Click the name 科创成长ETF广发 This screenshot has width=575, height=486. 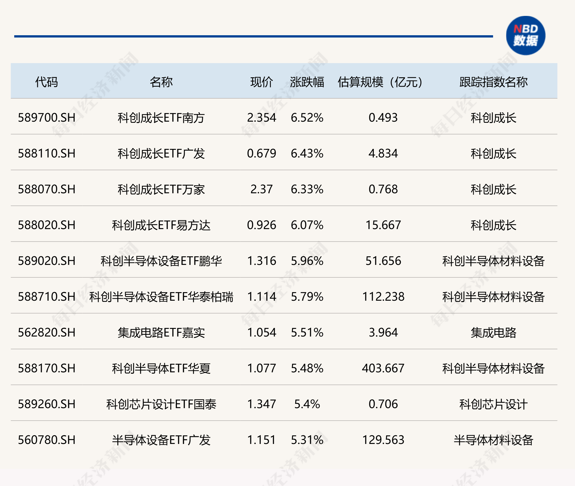pyautogui.click(x=161, y=153)
